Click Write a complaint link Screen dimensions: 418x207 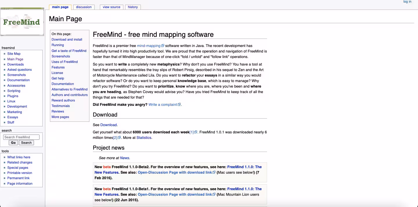164,105
